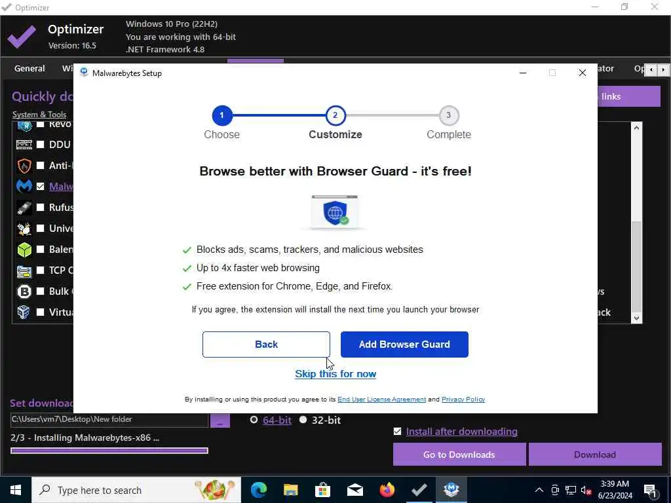Click the Optimizer purple checkmark logo
Screen dimensions: 671x503
pyautogui.click(x=22, y=37)
